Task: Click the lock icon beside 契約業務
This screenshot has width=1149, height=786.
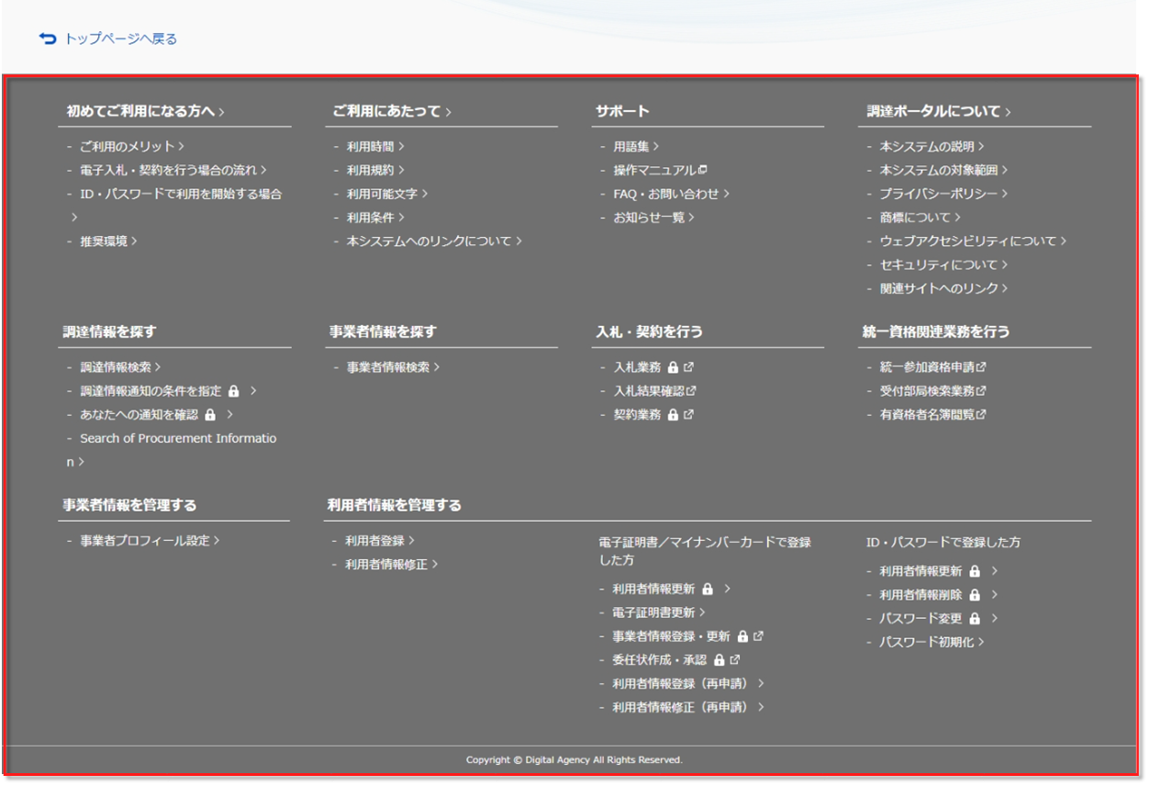Action: [x=673, y=415]
